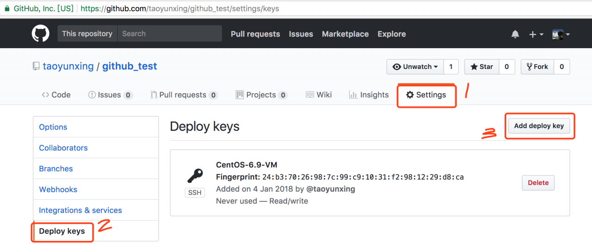Focus the repository search field
Screen dimensions: 592x248
point(169,34)
